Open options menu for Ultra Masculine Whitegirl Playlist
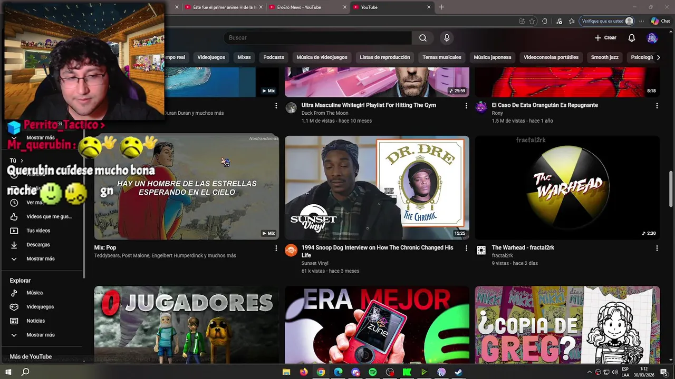The height and width of the screenshot is (379, 675). click(466, 106)
